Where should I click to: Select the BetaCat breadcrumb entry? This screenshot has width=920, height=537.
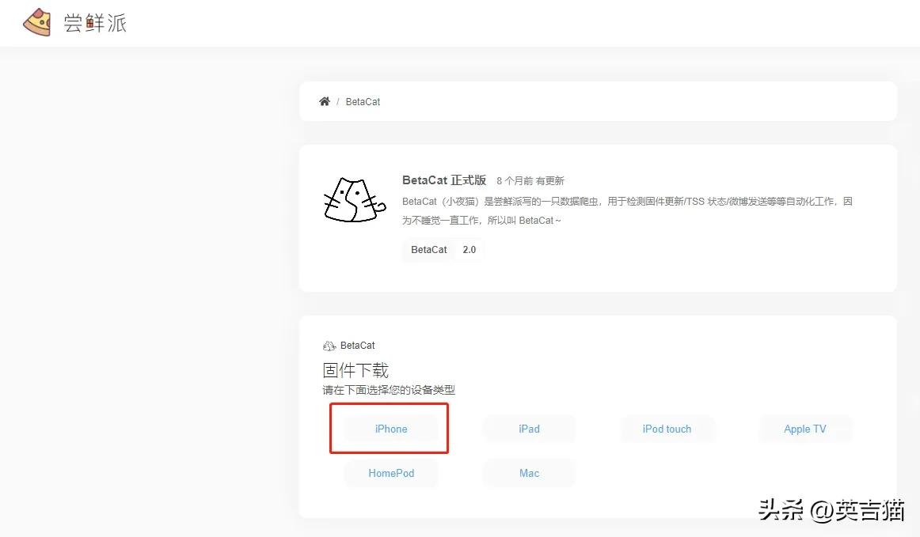363,101
